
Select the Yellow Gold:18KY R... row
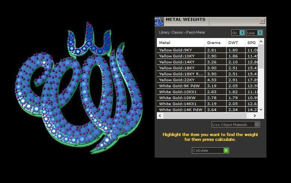pos(208,74)
